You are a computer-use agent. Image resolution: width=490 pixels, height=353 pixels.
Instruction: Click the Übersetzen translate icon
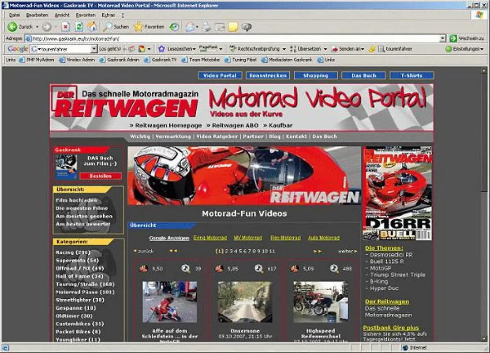[x=293, y=49]
